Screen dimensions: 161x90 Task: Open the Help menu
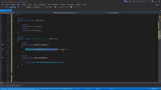[x=84, y=4]
